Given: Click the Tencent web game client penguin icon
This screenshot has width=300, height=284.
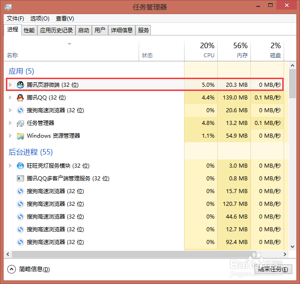Looking at the screenshot, I should click(20, 85).
